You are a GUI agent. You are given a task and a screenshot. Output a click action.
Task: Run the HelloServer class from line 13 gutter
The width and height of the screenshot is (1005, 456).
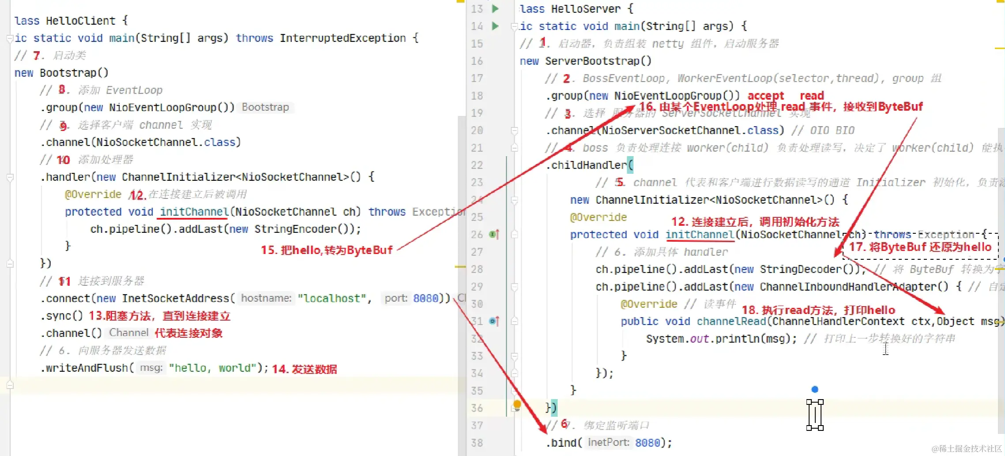[x=495, y=9]
